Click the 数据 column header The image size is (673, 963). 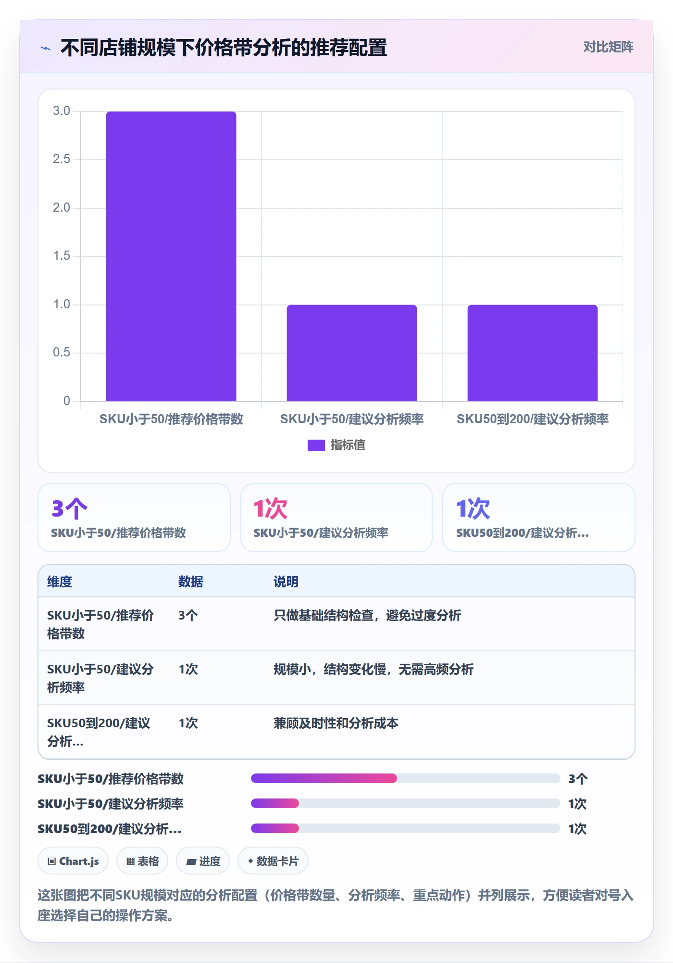191,582
